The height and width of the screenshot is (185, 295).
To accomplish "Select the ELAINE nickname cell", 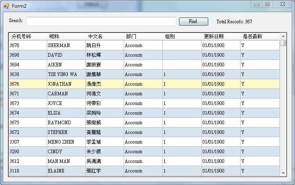I will pyautogui.click(x=66, y=171).
